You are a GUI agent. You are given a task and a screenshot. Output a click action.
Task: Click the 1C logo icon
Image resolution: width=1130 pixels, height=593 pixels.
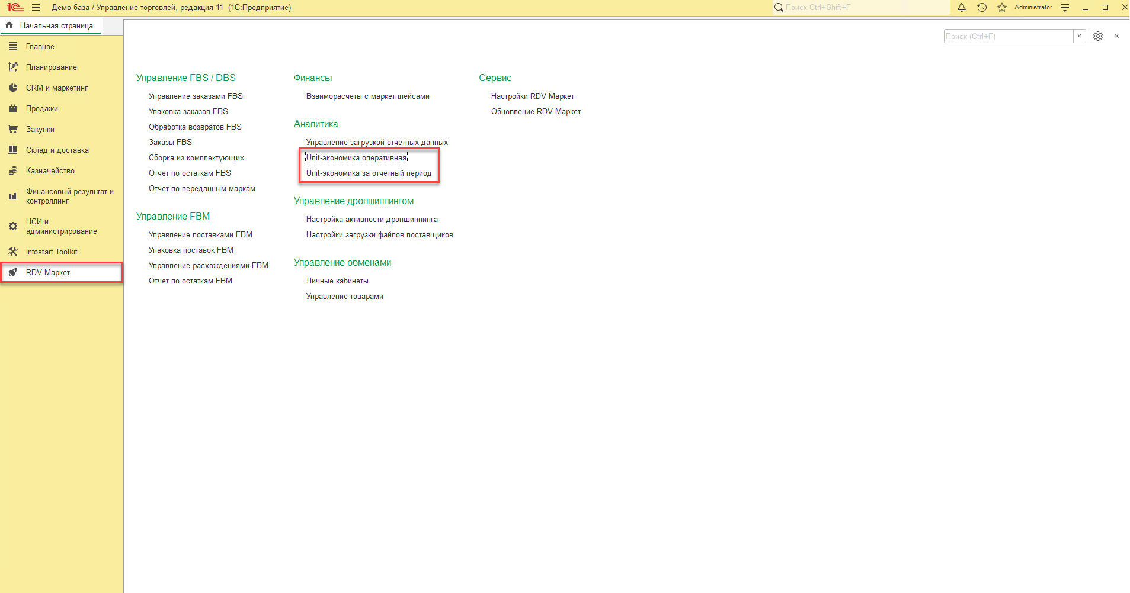[x=15, y=8]
